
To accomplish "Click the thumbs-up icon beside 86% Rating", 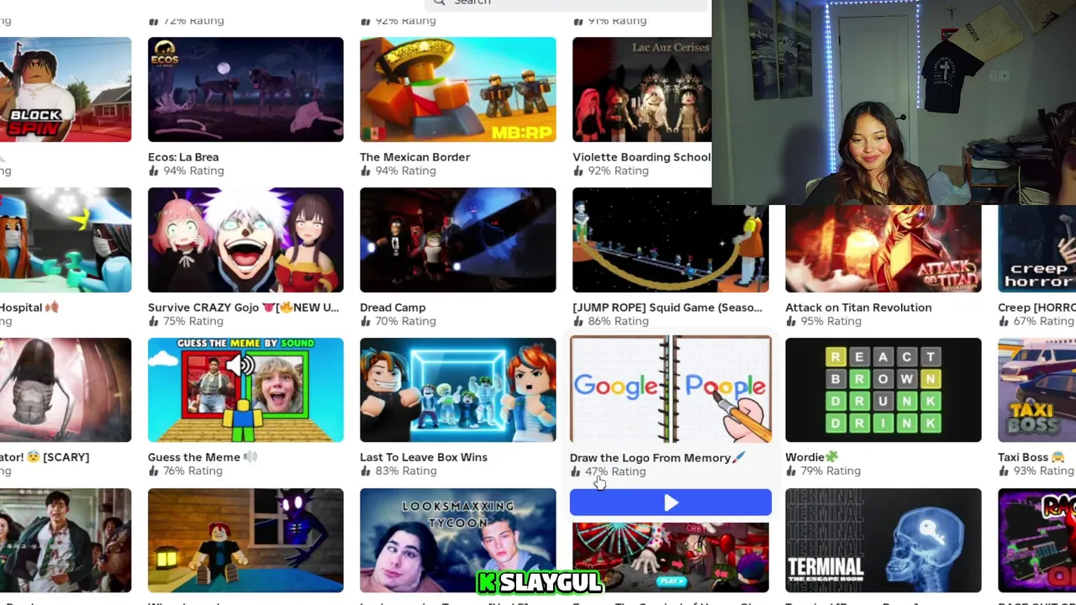I will 578,321.
